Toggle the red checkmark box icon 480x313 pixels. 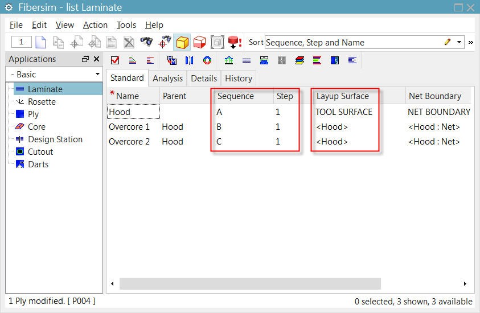115,60
